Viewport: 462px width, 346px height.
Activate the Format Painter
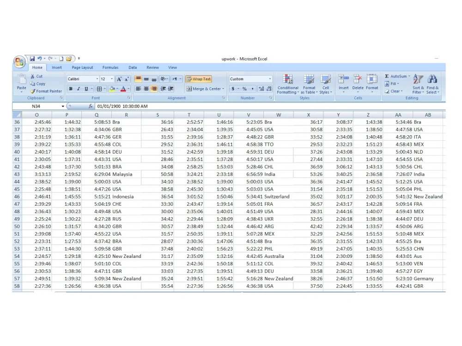tap(46, 91)
